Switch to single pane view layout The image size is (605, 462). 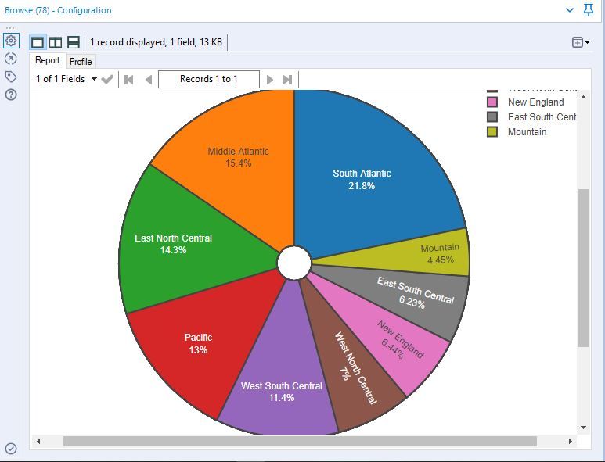(38, 42)
